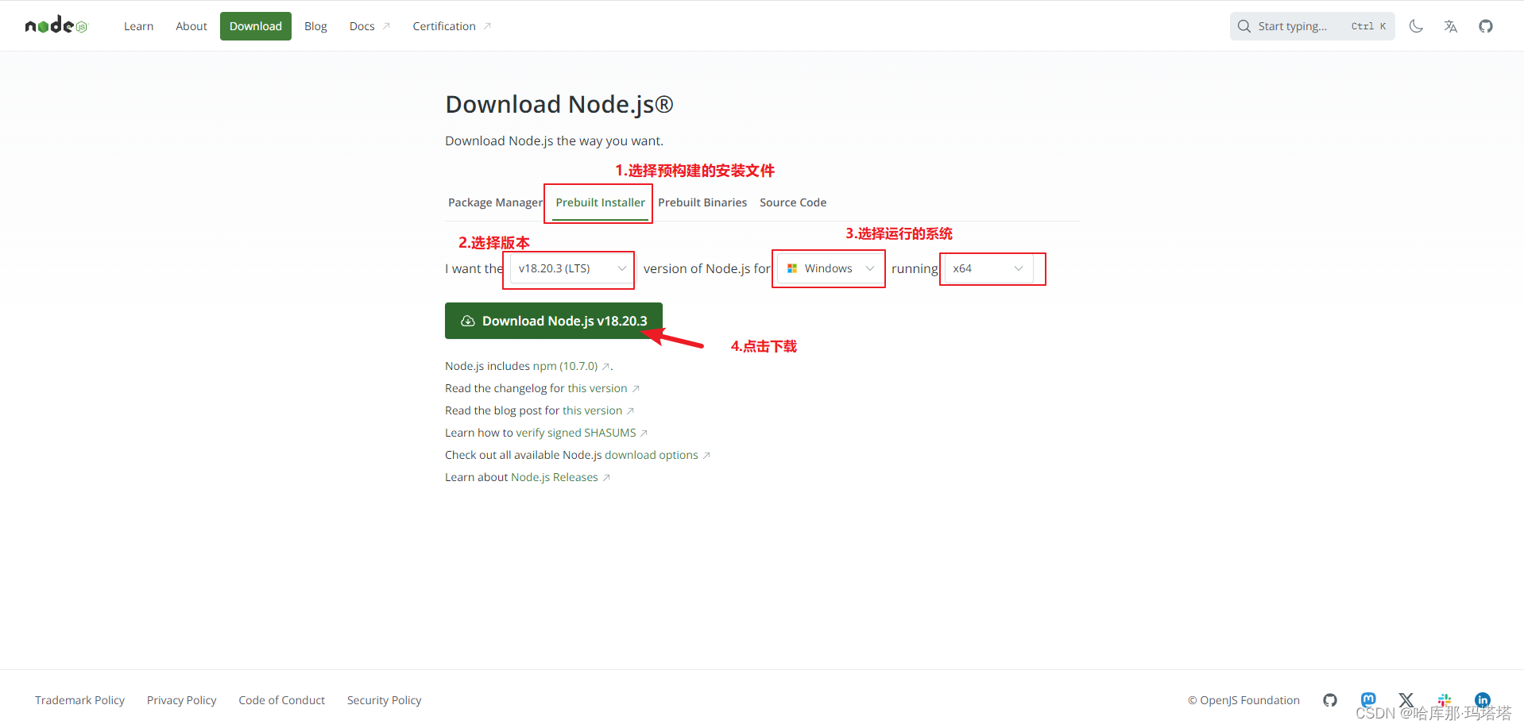1524x728 pixels.
Task: Expand the Node.js version dropdown showing v18.20.3
Action: point(568,268)
